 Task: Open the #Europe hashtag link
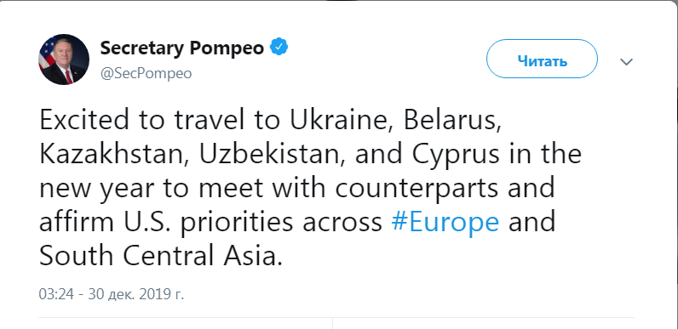[445, 223]
